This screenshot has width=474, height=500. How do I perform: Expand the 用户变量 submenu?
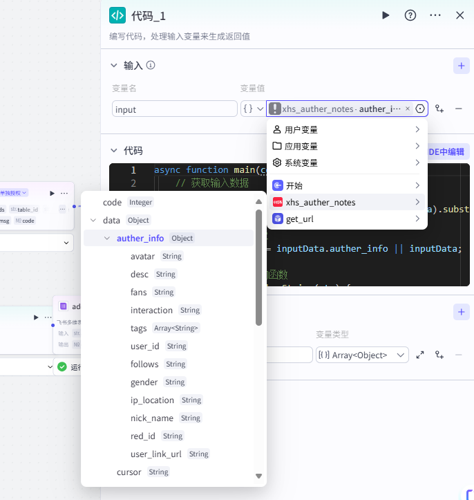(x=347, y=129)
